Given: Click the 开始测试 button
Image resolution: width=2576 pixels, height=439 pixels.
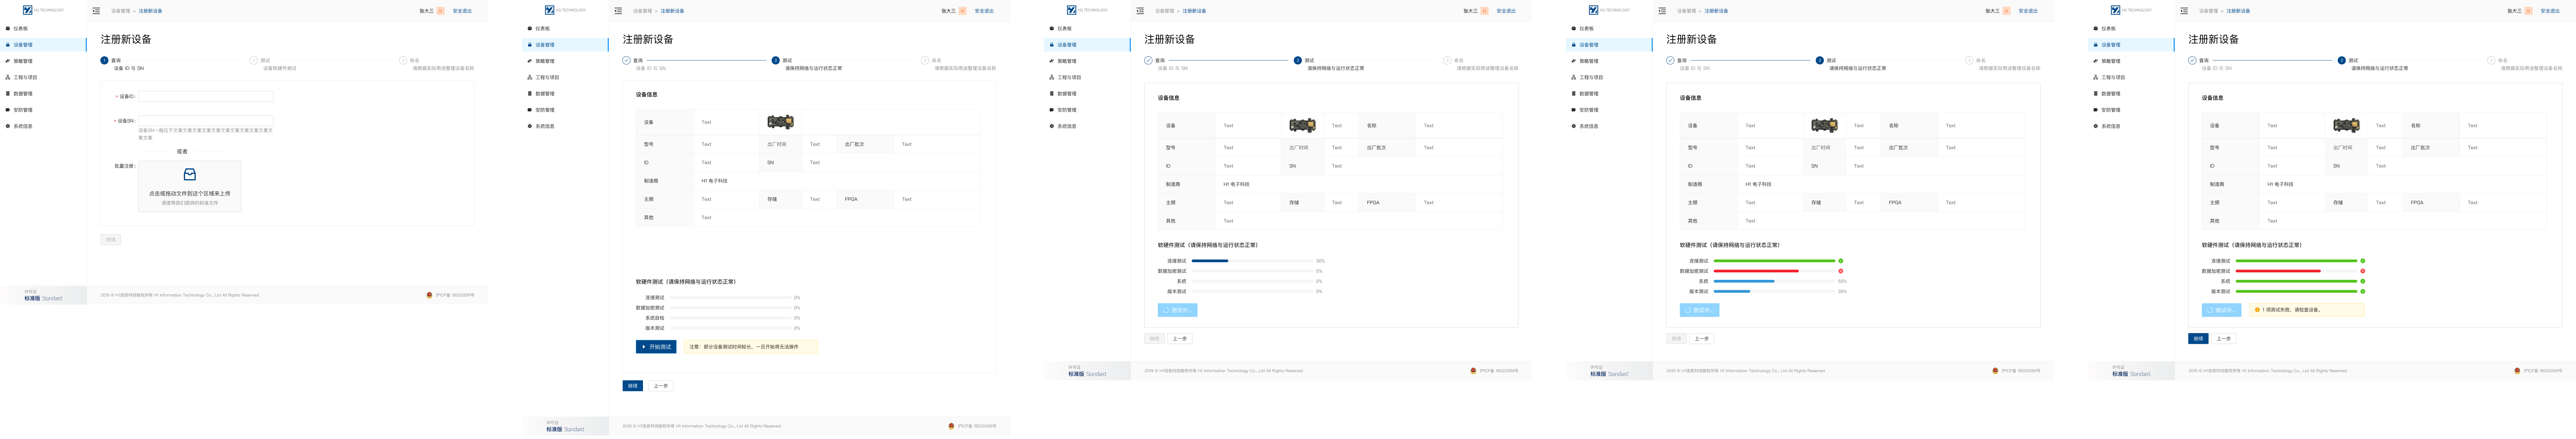Looking at the screenshot, I should [656, 347].
